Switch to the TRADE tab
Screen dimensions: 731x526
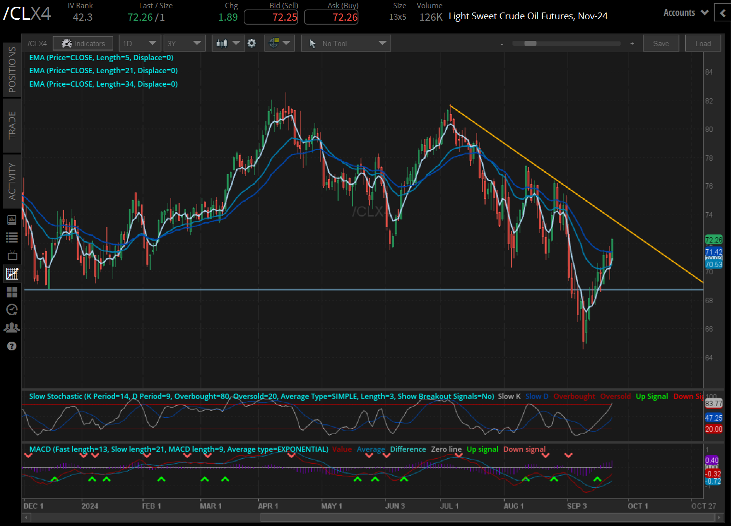(12, 125)
